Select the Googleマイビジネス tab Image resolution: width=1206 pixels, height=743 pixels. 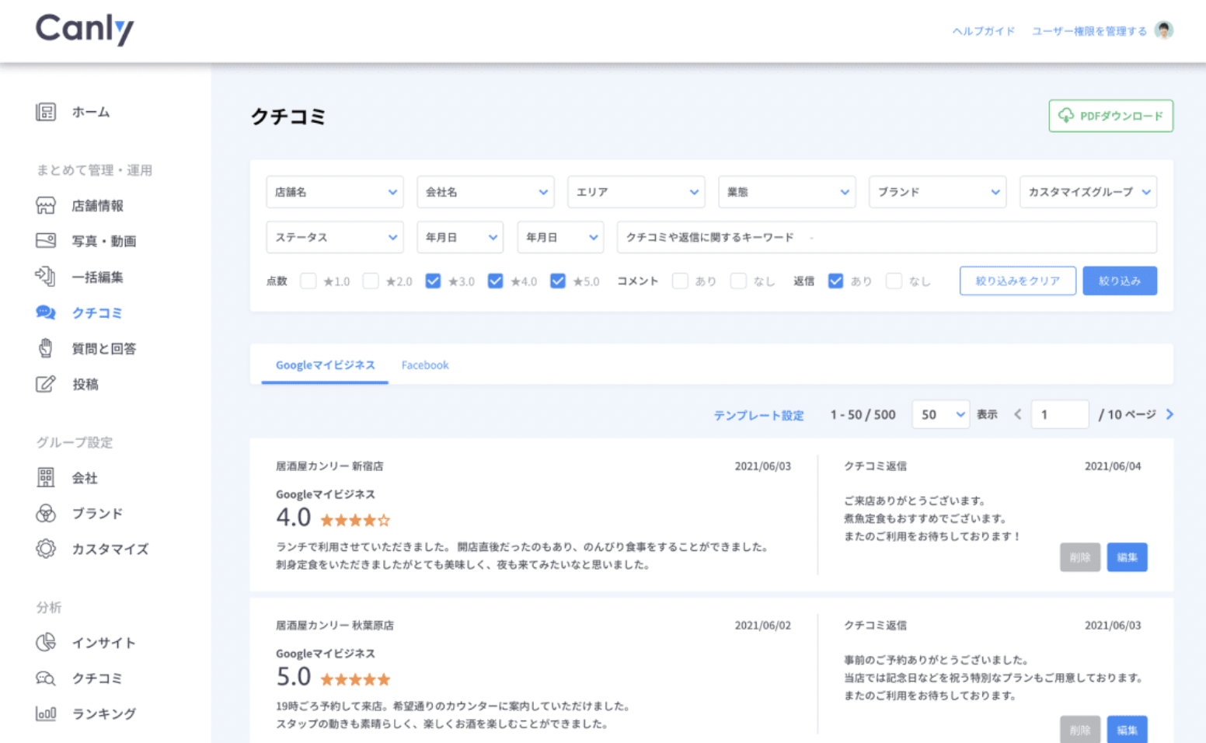pos(325,365)
